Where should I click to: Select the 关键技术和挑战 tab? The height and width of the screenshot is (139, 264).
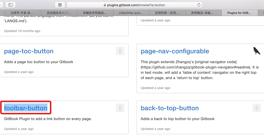[x=95, y=13]
